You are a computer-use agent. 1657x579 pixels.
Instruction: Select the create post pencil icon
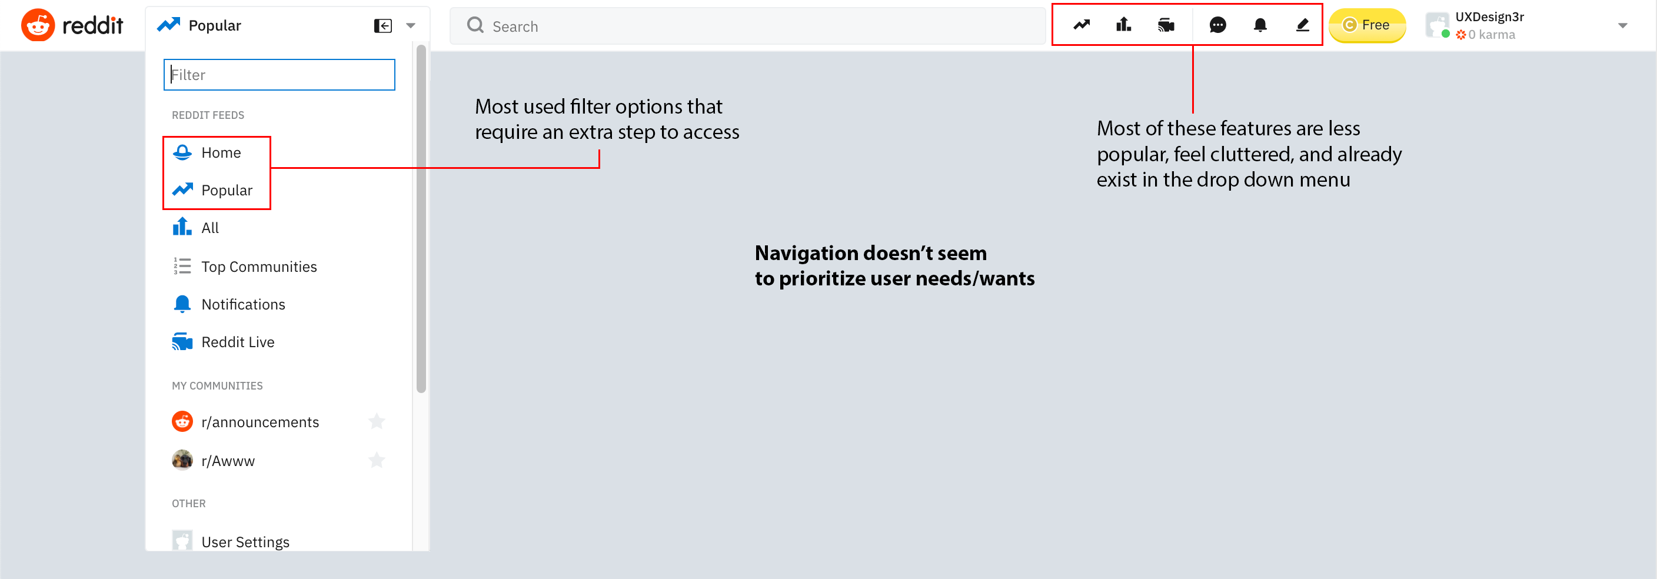(1303, 25)
